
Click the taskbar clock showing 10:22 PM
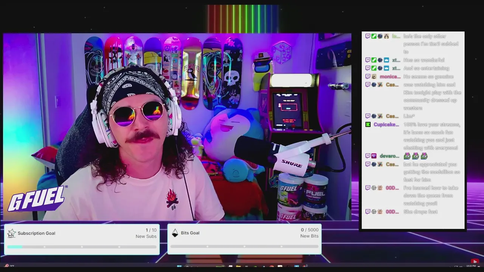(471, 266)
